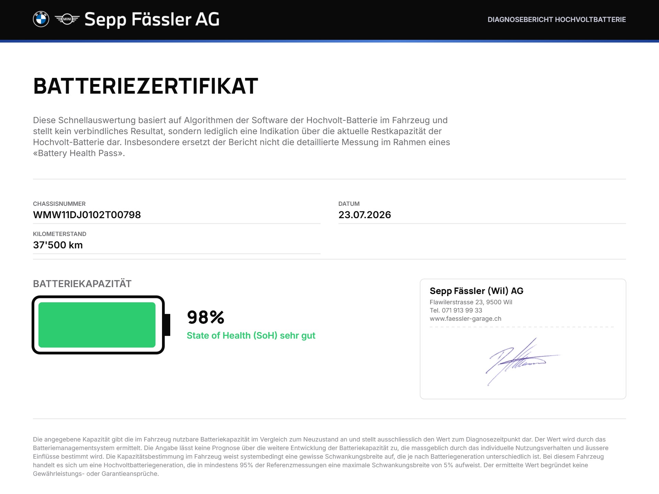This screenshot has width=659, height=494.
Task: Click the handwritten signature
Action: [522, 362]
